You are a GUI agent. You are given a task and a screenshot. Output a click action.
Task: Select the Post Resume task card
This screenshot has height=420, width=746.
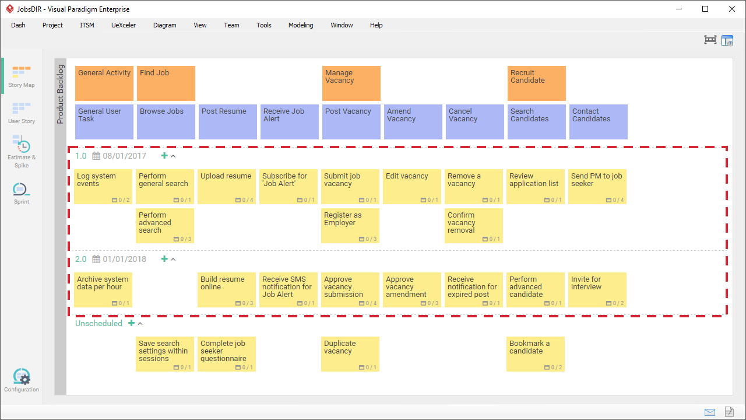[227, 121]
